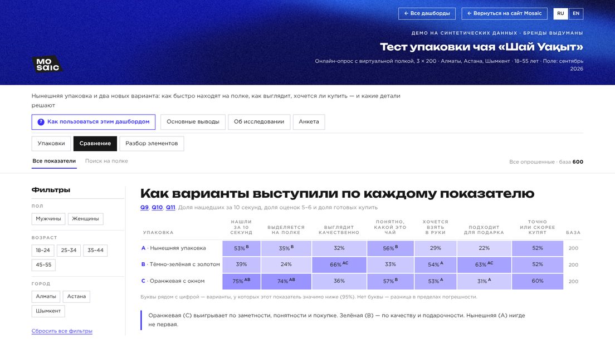This screenshot has width=615, height=348.
Task: Click the 60% purchase cell
Action: point(538,281)
